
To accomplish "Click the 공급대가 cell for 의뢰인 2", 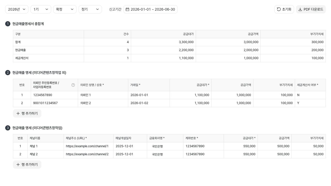I will coord(191,103).
